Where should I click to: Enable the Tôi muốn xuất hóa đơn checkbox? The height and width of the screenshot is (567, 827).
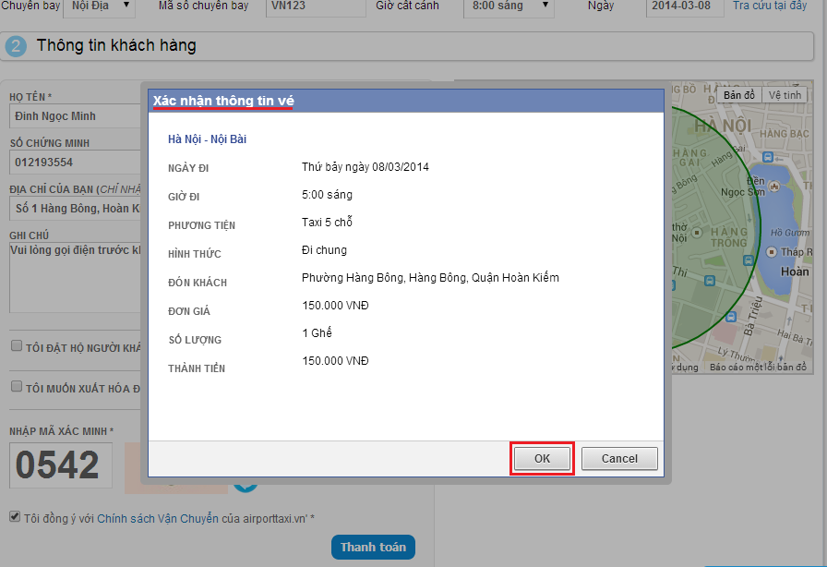point(17,387)
